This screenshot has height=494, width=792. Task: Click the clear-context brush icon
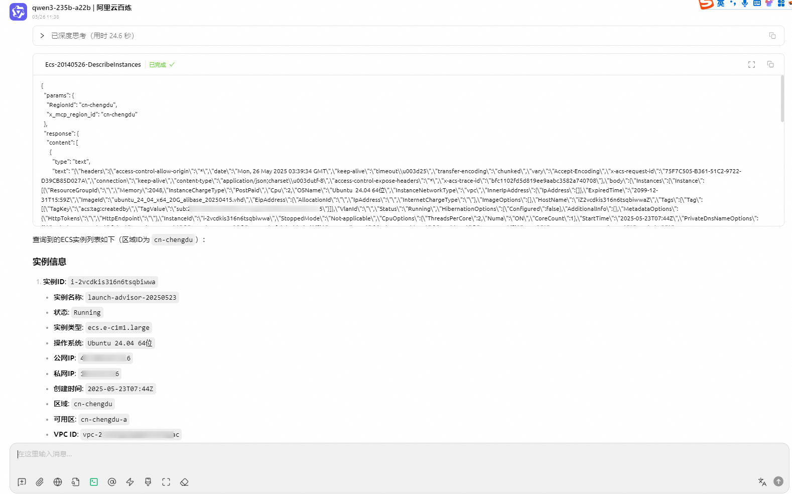point(148,482)
